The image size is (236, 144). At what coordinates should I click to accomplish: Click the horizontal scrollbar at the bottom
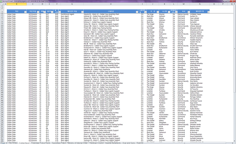tap(187, 143)
